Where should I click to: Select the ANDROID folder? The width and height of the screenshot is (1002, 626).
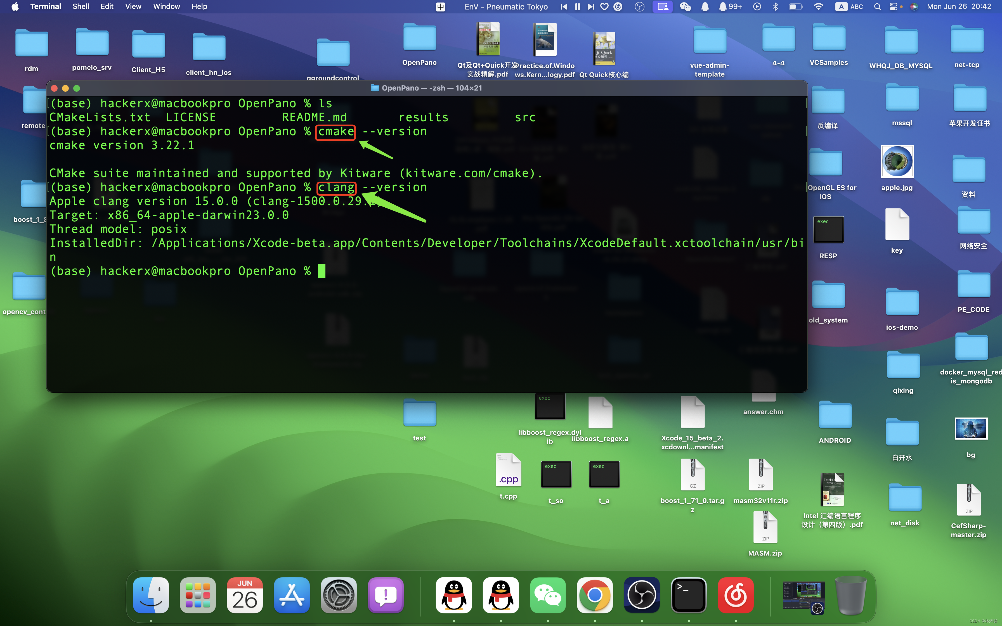835,422
